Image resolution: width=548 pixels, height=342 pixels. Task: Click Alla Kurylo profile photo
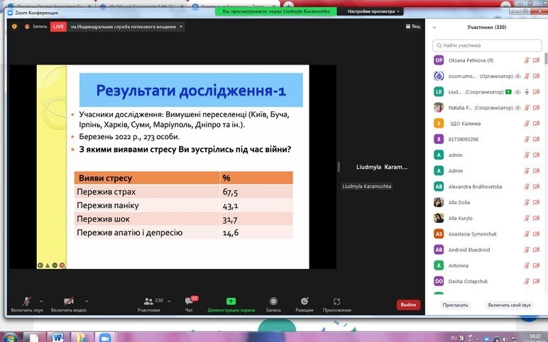click(x=439, y=218)
